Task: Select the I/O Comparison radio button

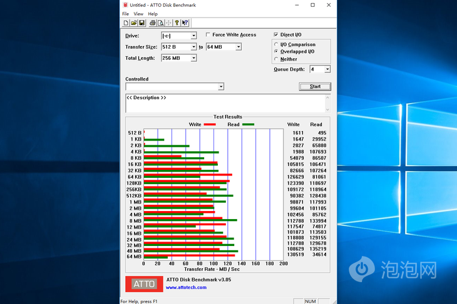Action: coord(276,44)
